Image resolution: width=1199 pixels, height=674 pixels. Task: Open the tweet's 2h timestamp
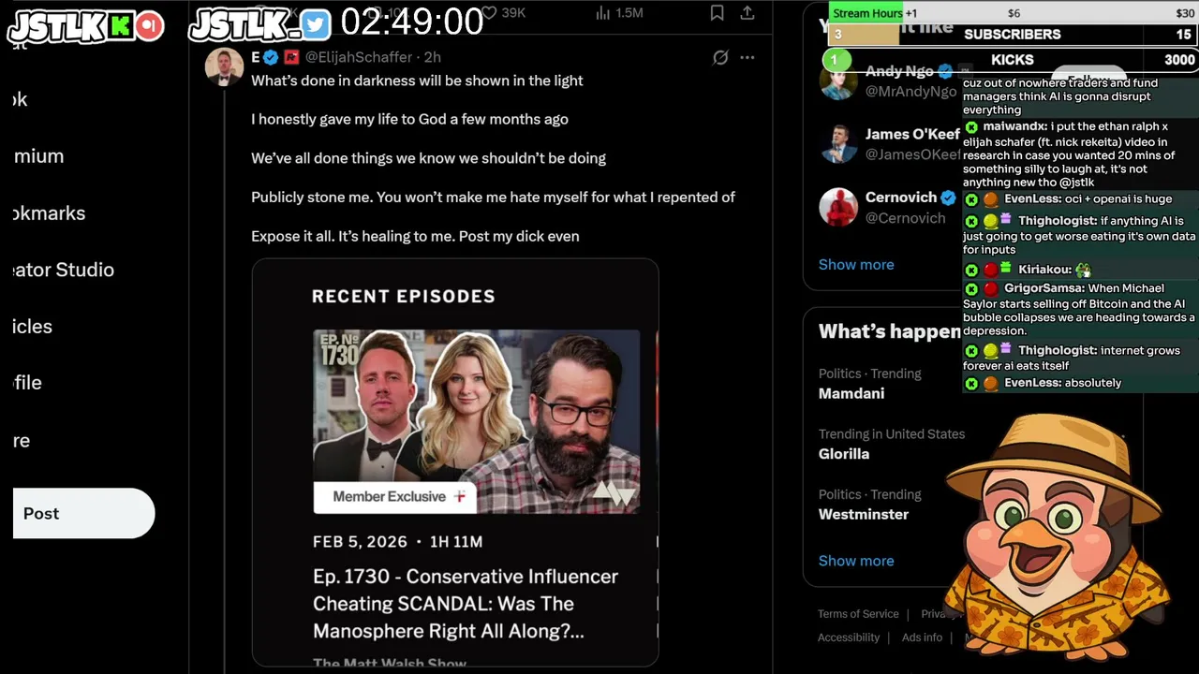coord(433,57)
